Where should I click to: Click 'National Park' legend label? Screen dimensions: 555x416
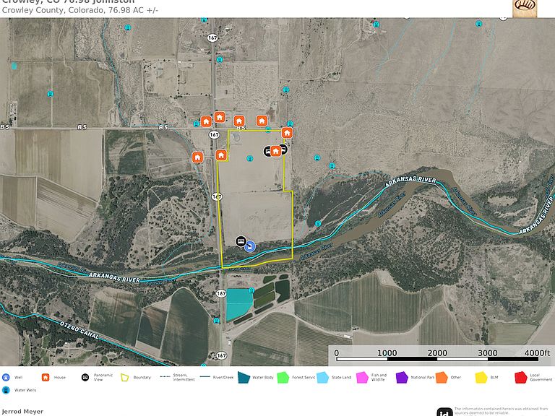423,378
